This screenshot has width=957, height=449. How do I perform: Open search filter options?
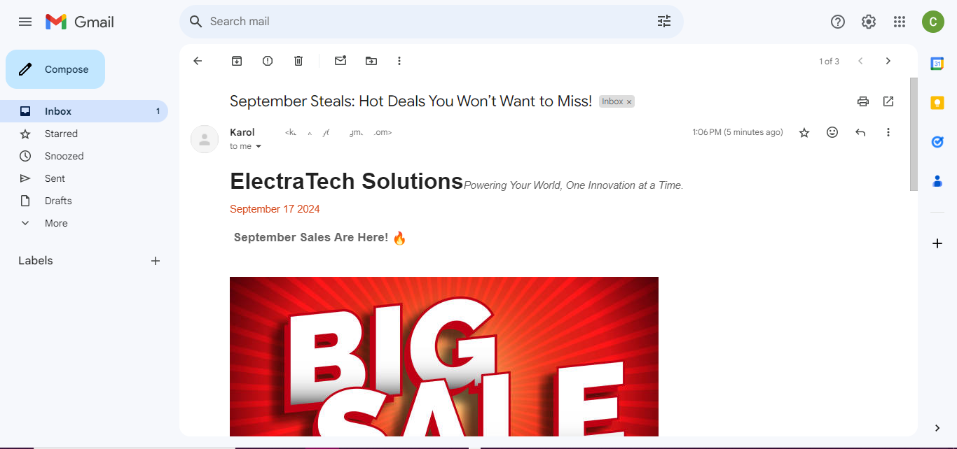663,22
